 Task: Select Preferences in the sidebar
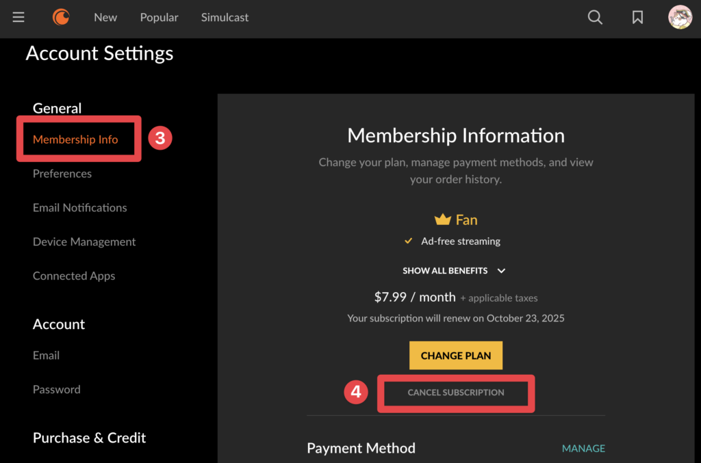62,174
